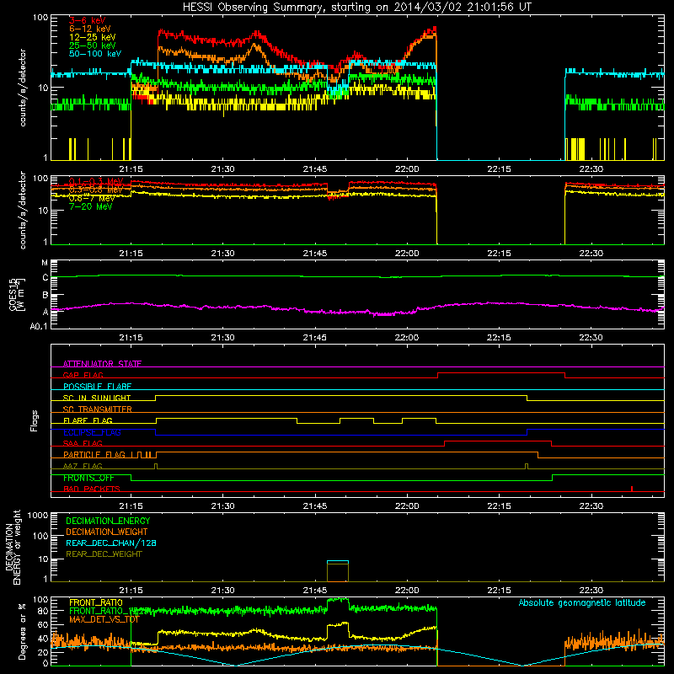The width and height of the screenshot is (674, 674).
Task: Click the 0.1-0.3 MeV legend label
Action: (x=96, y=181)
